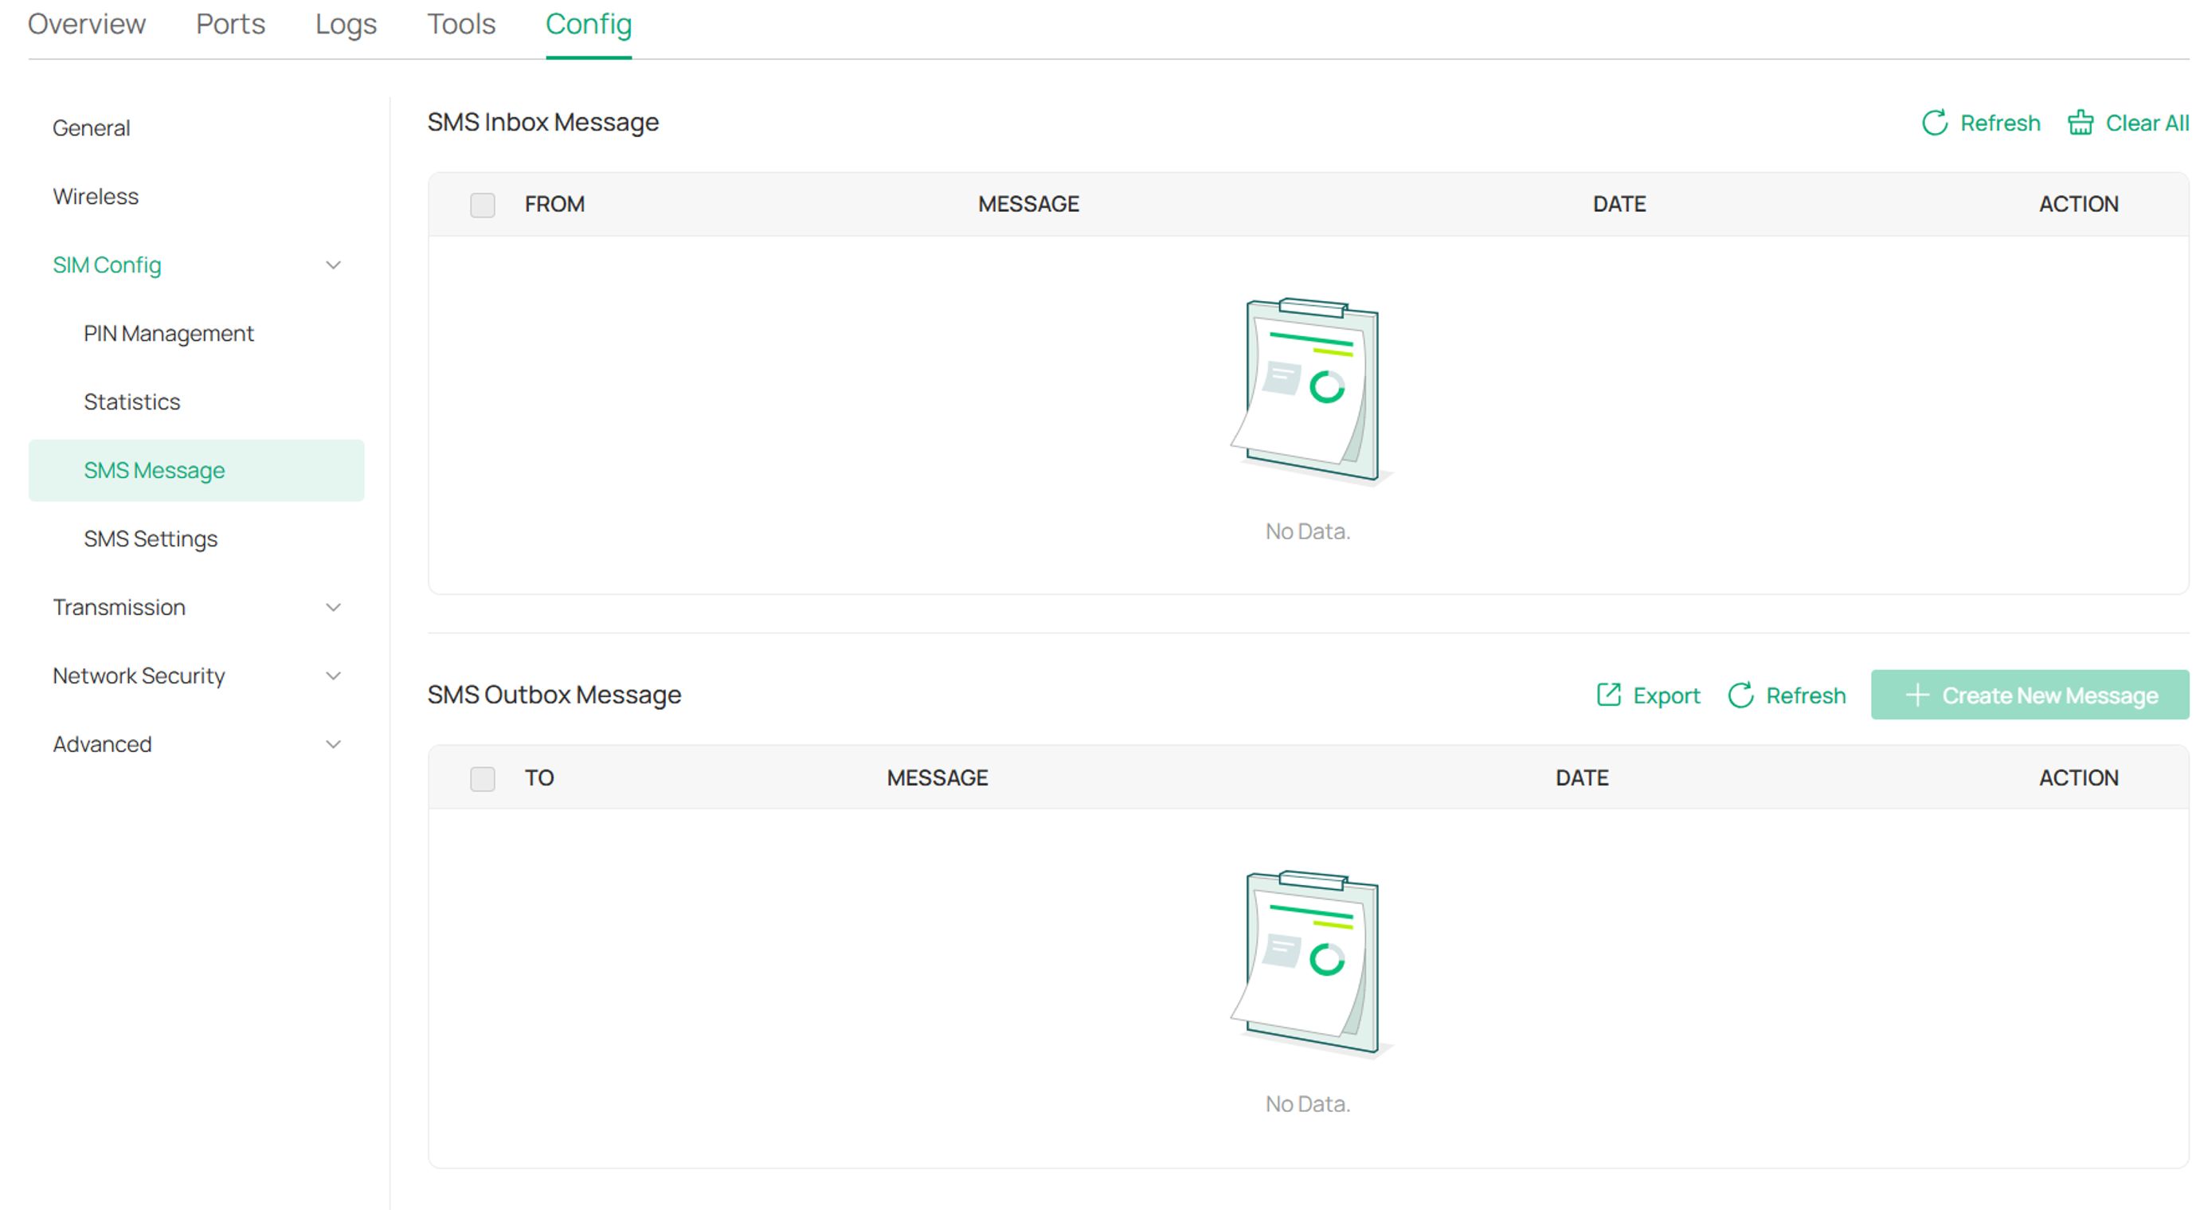Click SMS Outbox Message heading
Image resolution: width=2196 pixels, height=1210 pixels.
click(554, 695)
